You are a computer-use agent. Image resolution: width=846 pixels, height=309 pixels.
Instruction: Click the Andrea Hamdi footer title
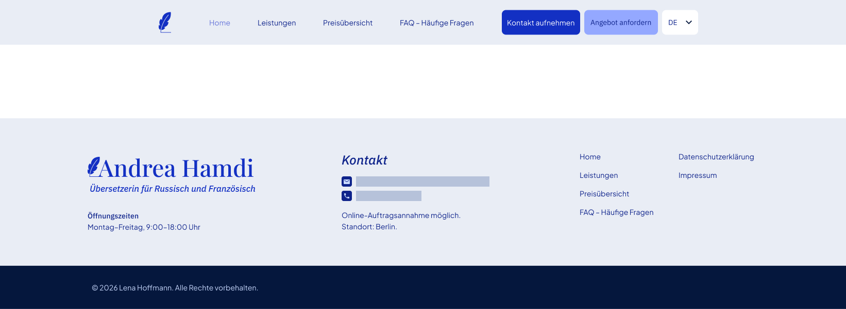(x=176, y=169)
